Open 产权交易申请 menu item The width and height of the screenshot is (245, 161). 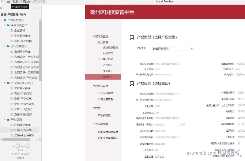click(x=105, y=93)
